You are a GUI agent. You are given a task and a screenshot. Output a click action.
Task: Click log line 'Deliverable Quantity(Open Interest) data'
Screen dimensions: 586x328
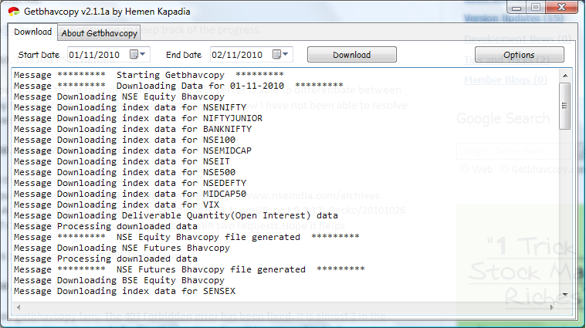point(176,215)
